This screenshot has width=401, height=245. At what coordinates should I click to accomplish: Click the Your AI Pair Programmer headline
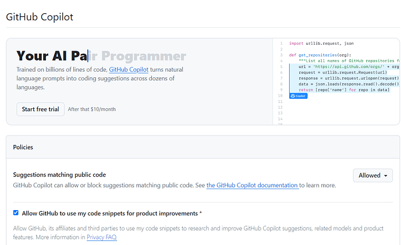point(101,56)
